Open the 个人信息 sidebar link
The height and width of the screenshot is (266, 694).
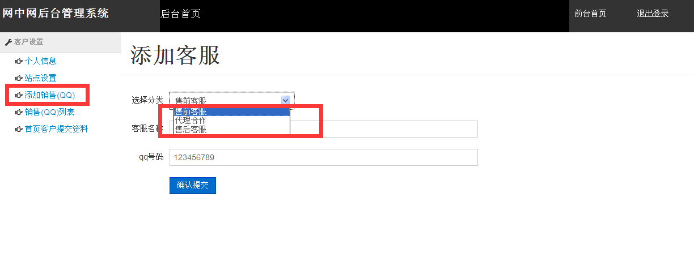pos(40,61)
